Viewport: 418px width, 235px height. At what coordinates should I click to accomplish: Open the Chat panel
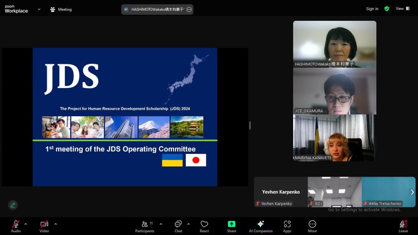178,226
